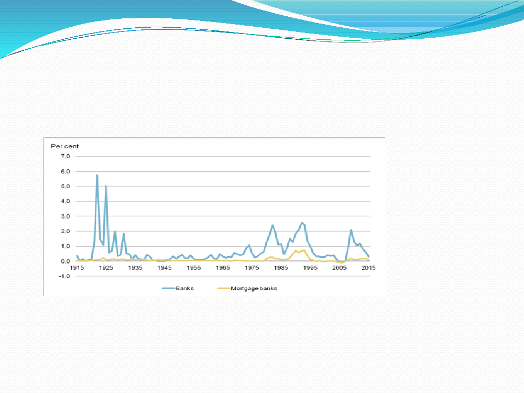
Task: Click the 2015 x-axis year label
Action: coord(369,268)
